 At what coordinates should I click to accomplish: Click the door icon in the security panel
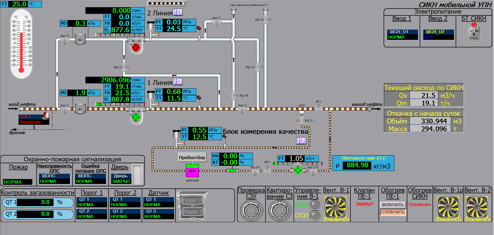[x=137, y=174]
